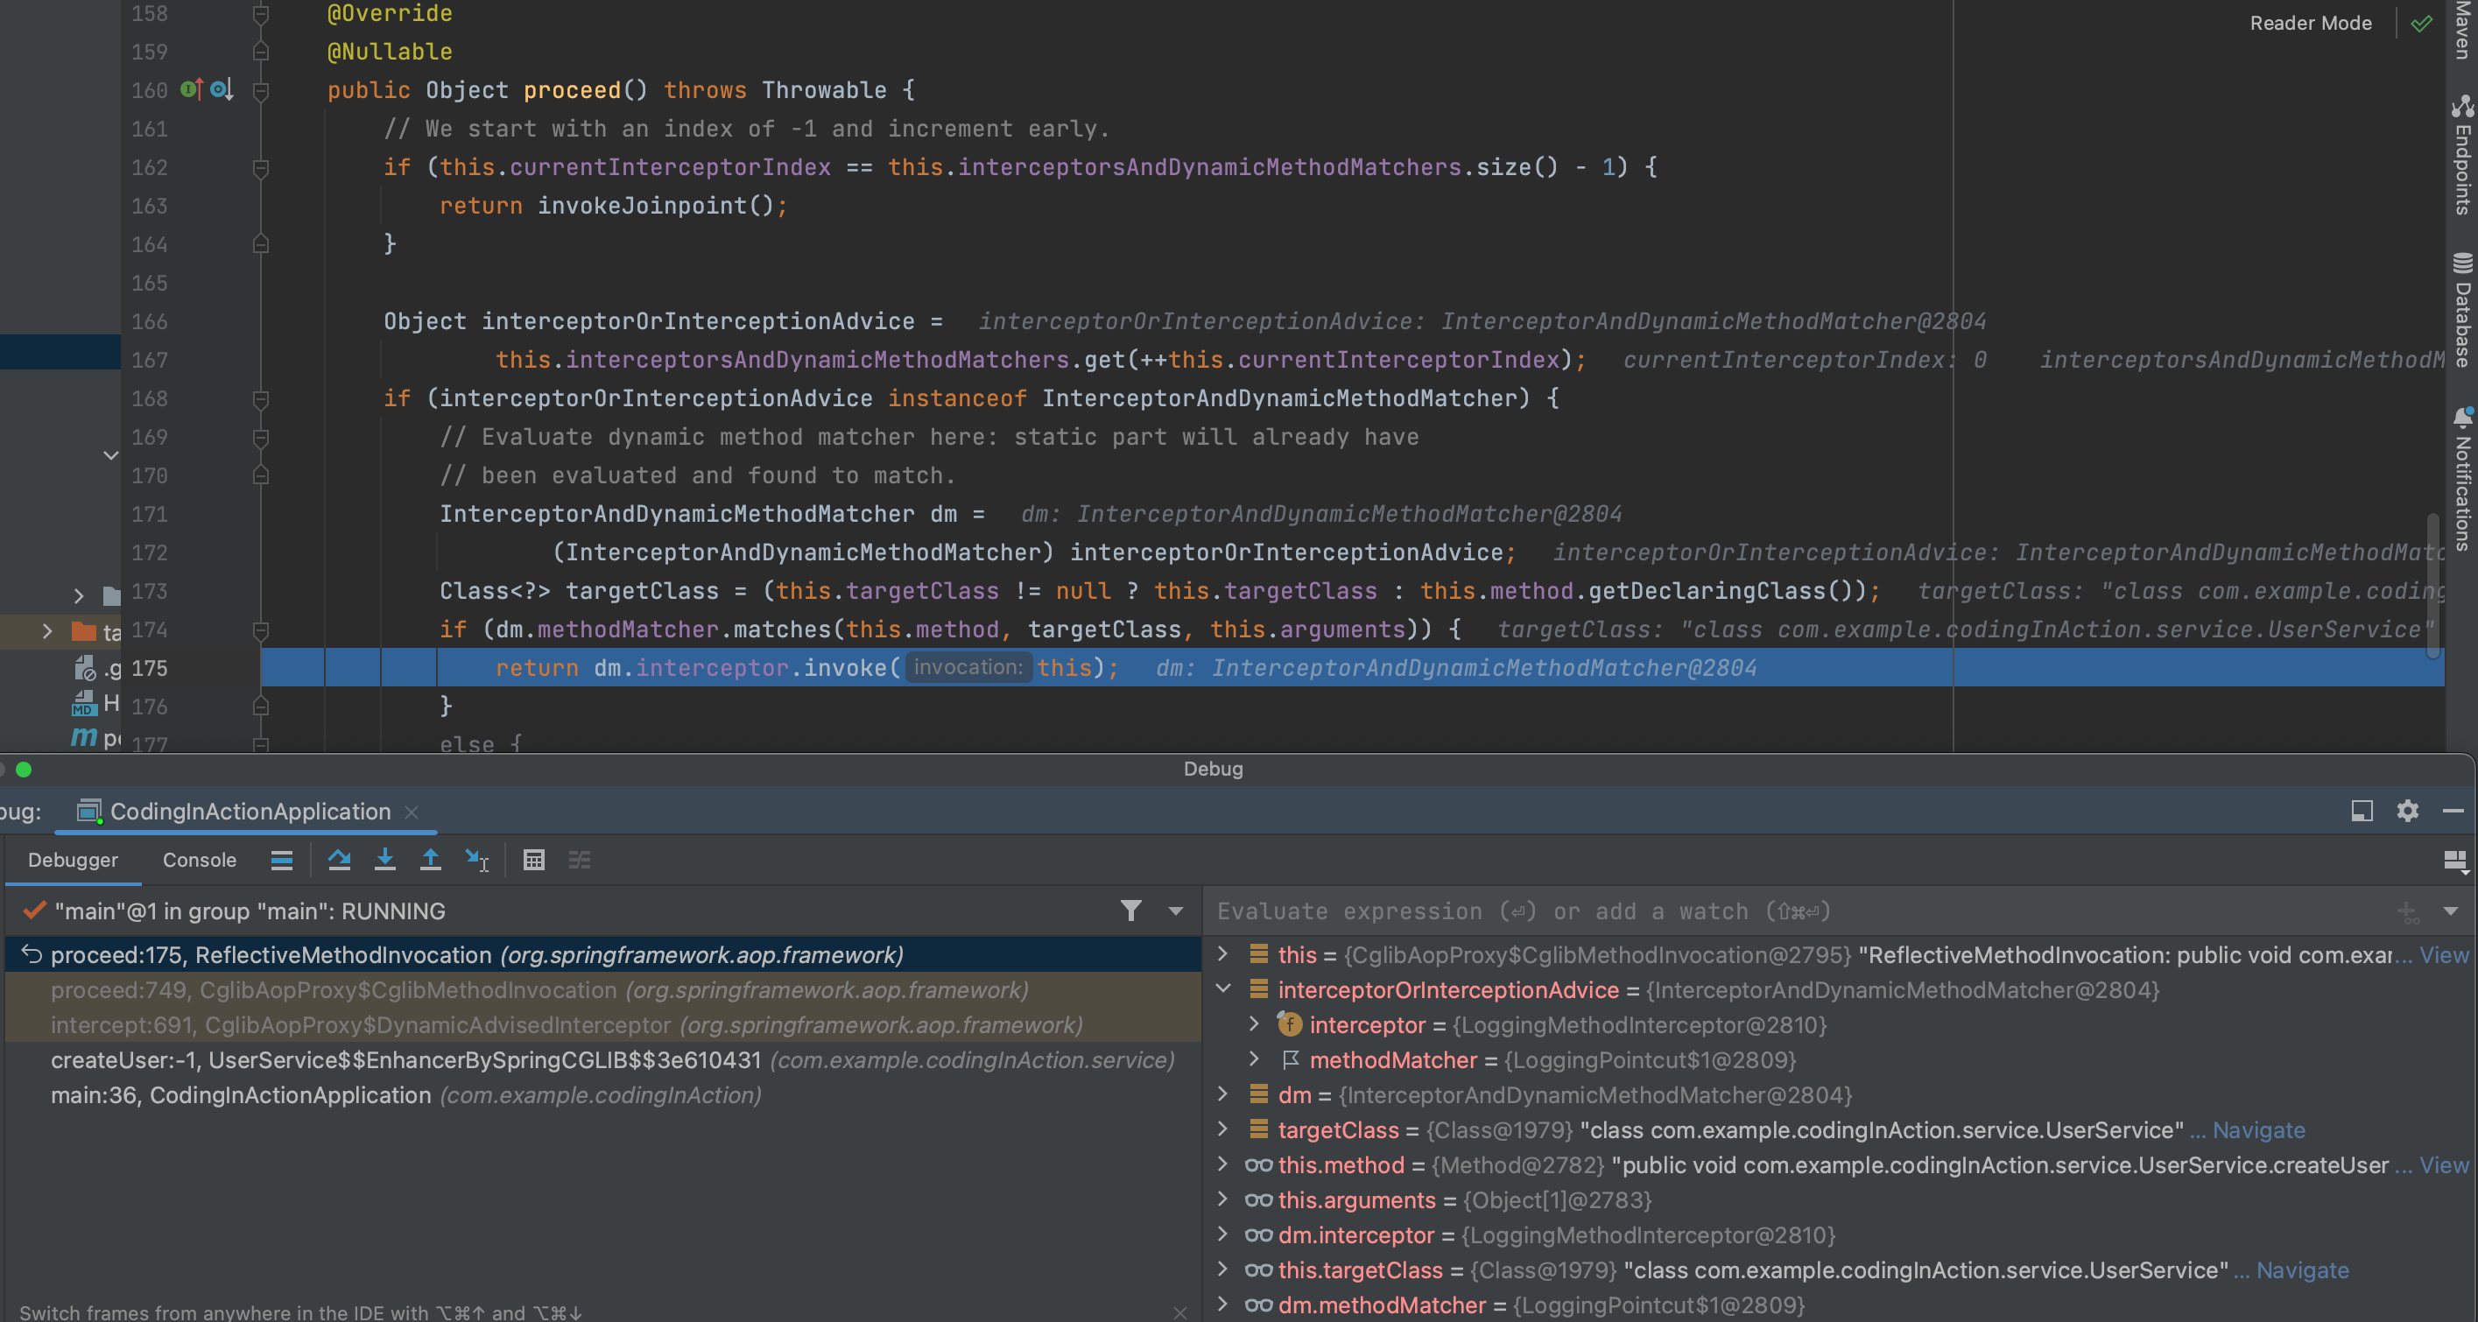Click the Step Out arrow icon
This screenshot has height=1322, width=2478.
click(430, 859)
